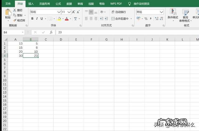Screen dimensions: 199x131
Task: Expand the borders dropdown arrow
Action: click(x=54, y=19)
